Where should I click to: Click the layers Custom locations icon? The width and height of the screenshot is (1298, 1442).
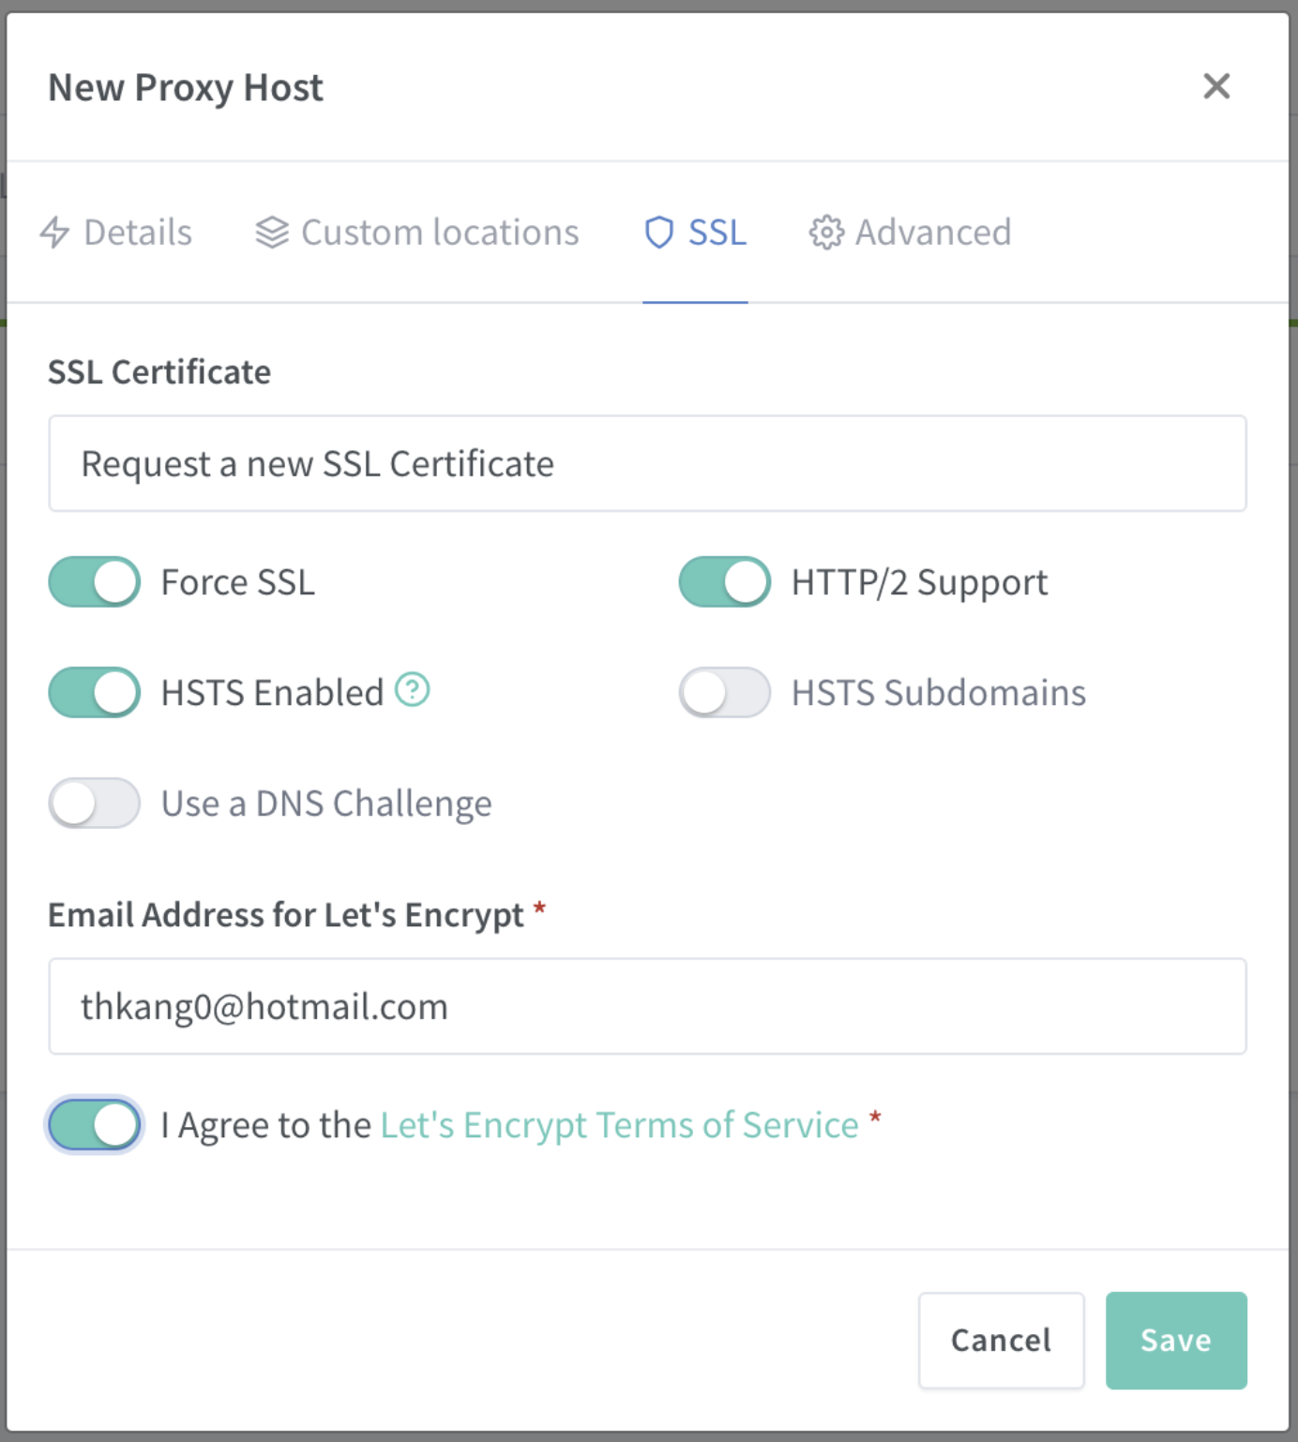(x=272, y=233)
